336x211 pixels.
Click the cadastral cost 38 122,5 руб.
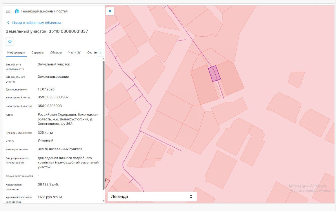48,184
